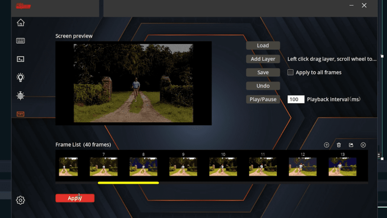This screenshot has width=387, height=218.
Task: Open the settings gear icon
Action: (21, 200)
